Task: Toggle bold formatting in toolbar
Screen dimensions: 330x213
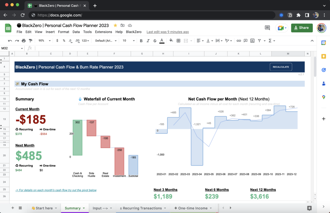Action: [x=141, y=41]
